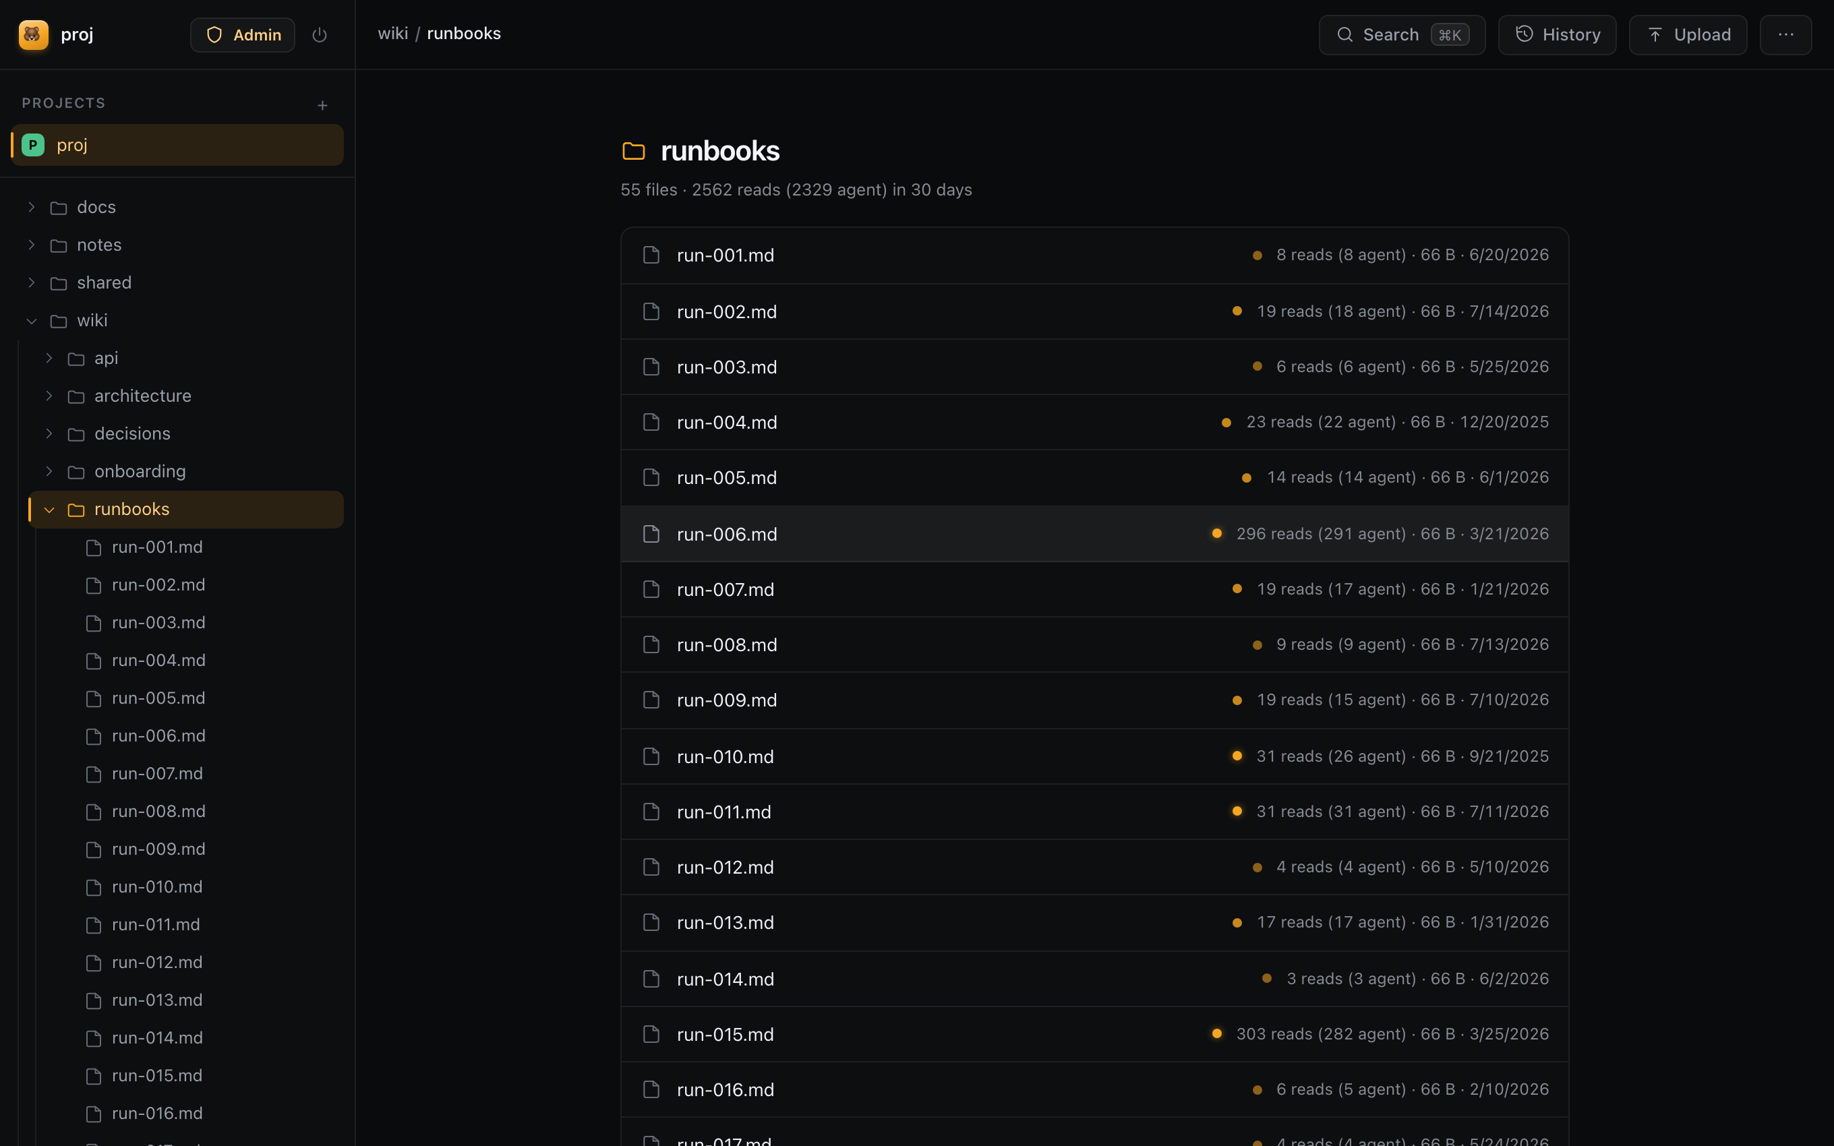Click the decisions folder icon in the sidebar
Viewport: 1834px width, 1146px height.
point(76,434)
